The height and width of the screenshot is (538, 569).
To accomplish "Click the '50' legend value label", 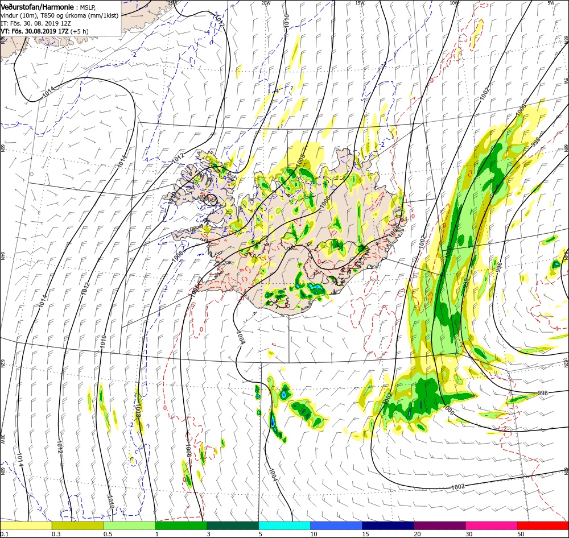I will (x=521, y=534).
